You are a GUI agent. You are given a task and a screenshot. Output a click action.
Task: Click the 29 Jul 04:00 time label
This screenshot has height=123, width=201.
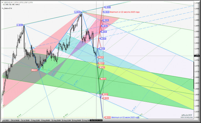tap(15, 120)
